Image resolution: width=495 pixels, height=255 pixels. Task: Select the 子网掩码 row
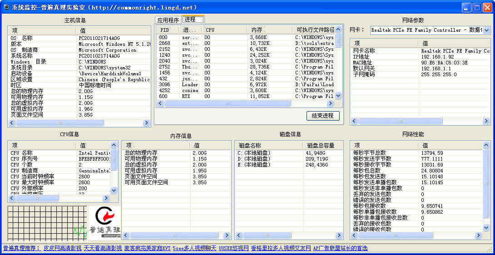pyautogui.click(x=421, y=74)
